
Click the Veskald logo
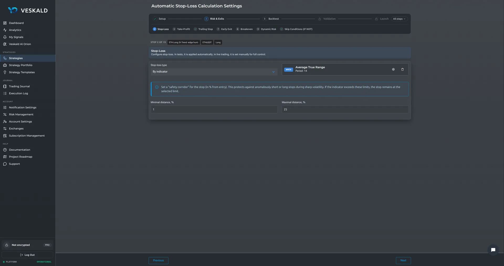tap(28, 10)
